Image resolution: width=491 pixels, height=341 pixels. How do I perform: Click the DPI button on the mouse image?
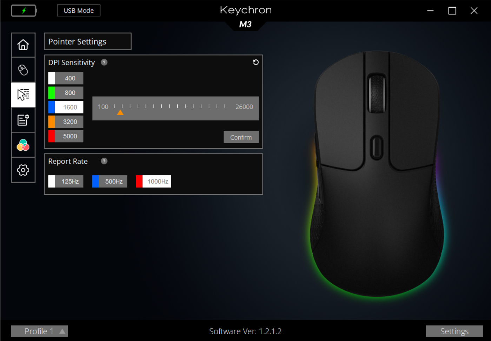click(377, 147)
